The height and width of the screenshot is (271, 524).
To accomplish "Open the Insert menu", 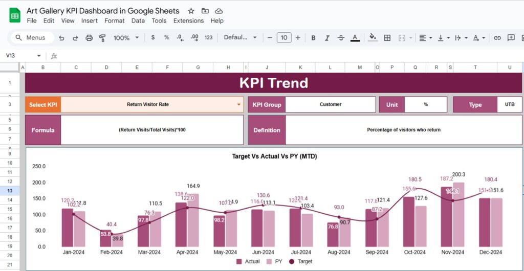I will (x=90, y=20).
